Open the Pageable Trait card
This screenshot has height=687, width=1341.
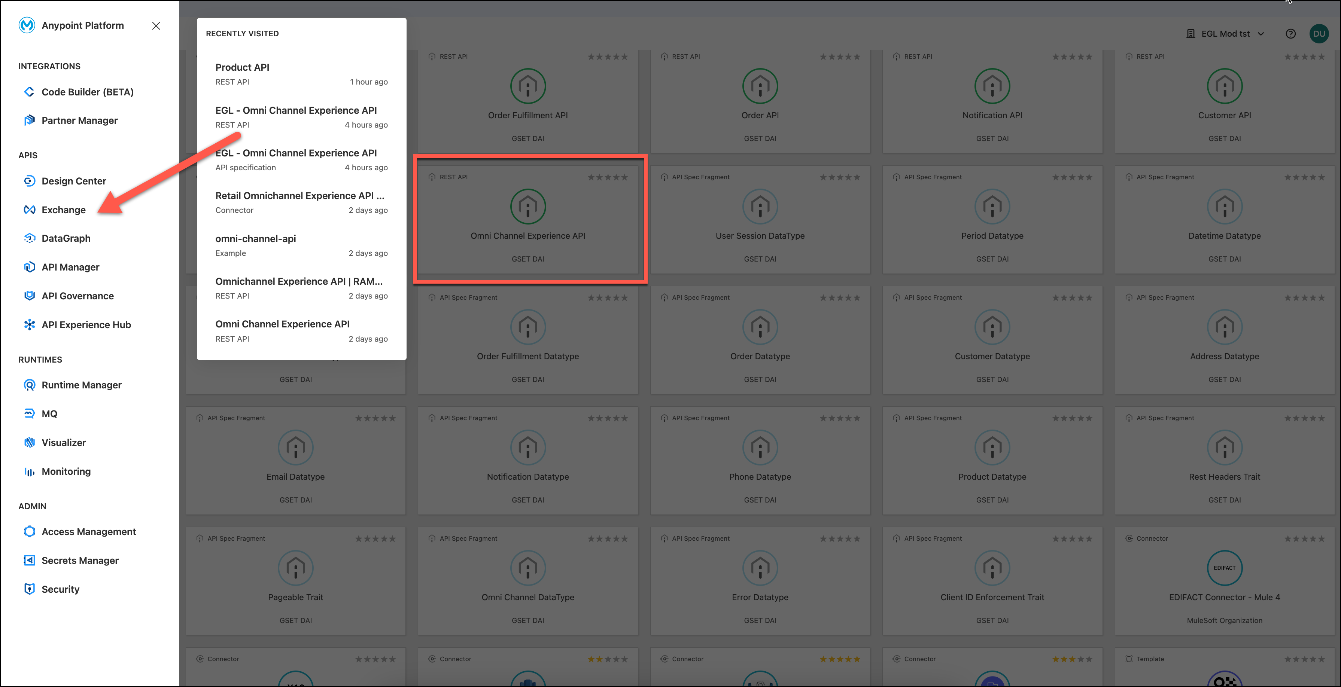tap(296, 581)
